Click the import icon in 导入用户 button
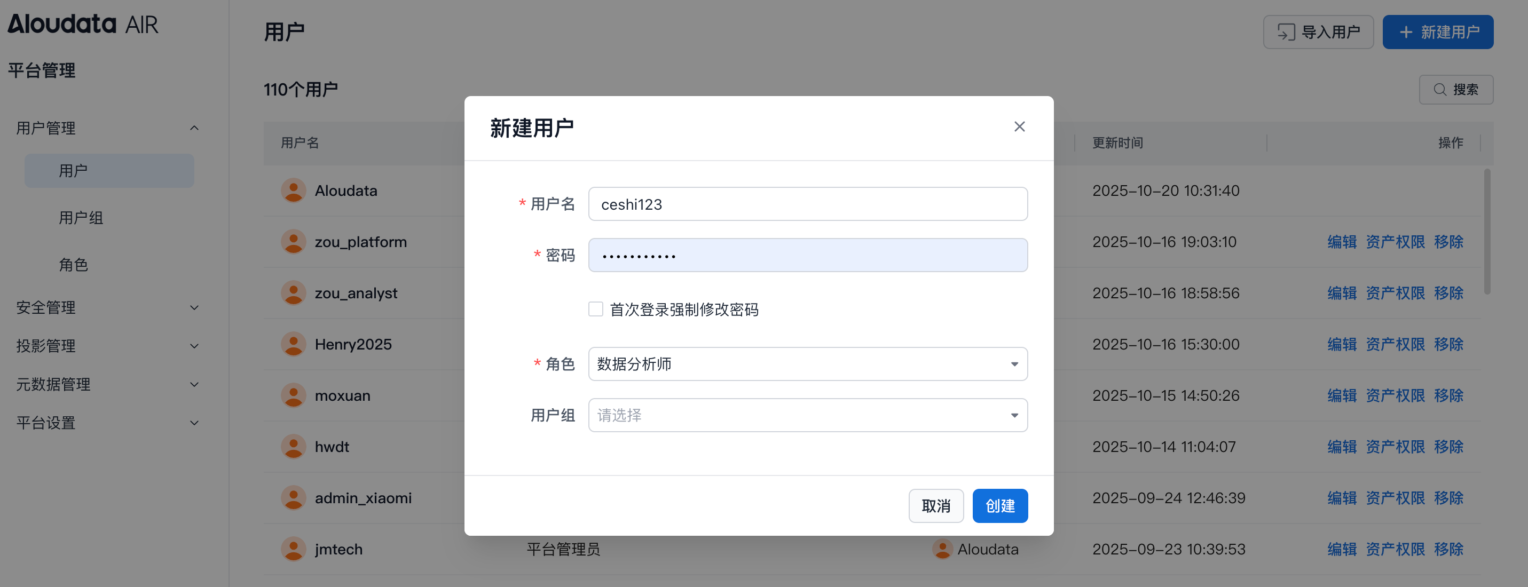Screen dimensions: 1528x587 [x=1286, y=32]
